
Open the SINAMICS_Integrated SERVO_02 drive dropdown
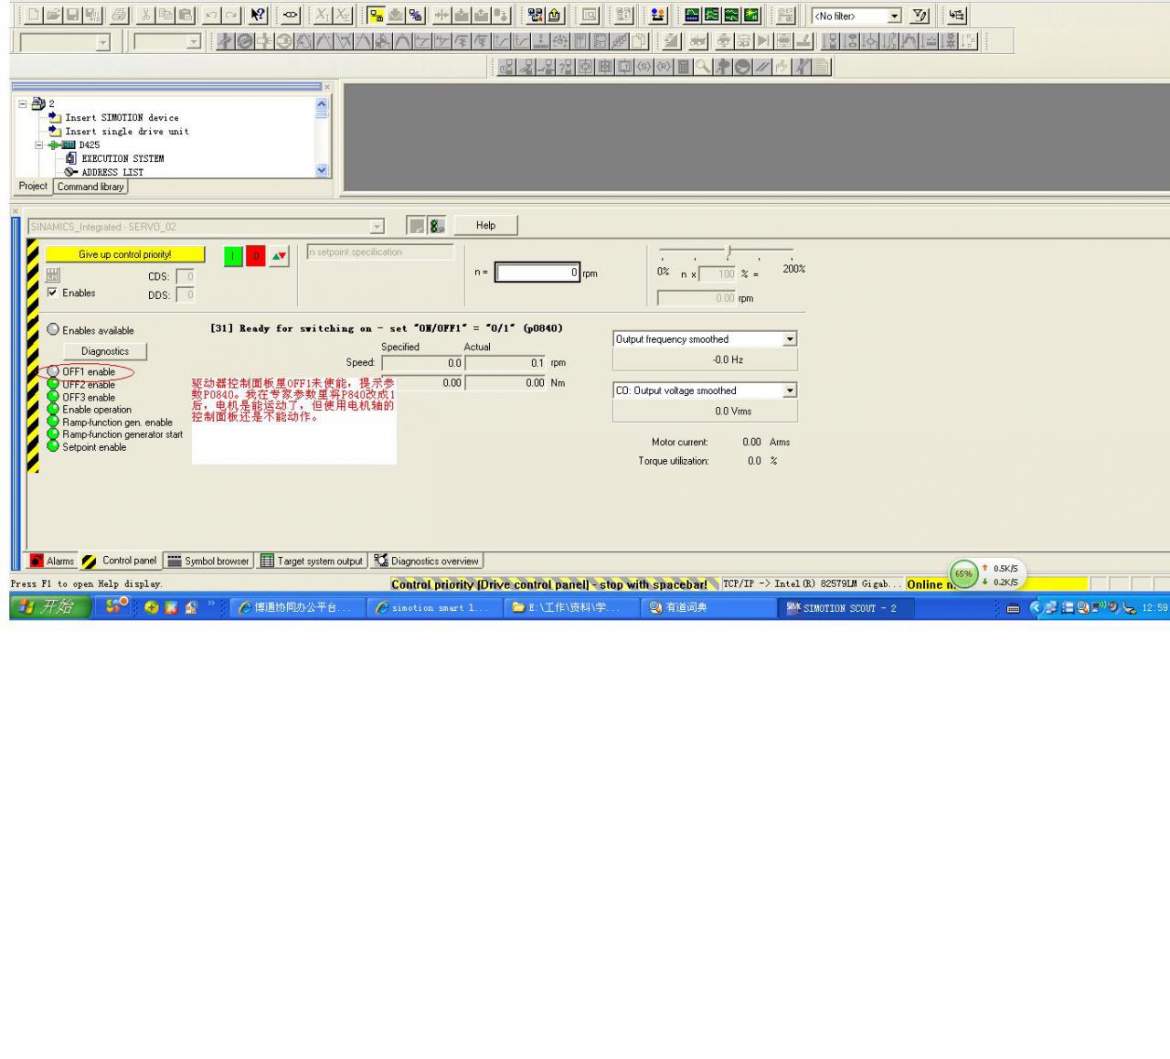coord(377,227)
